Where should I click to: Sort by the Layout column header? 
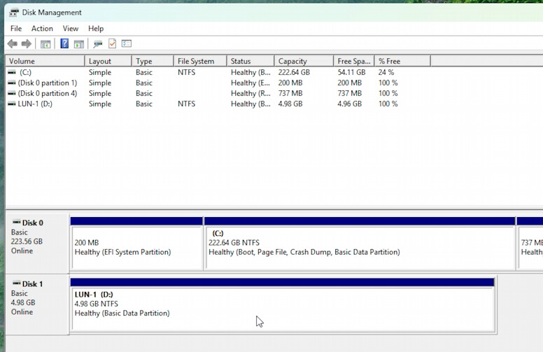tap(108, 61)
